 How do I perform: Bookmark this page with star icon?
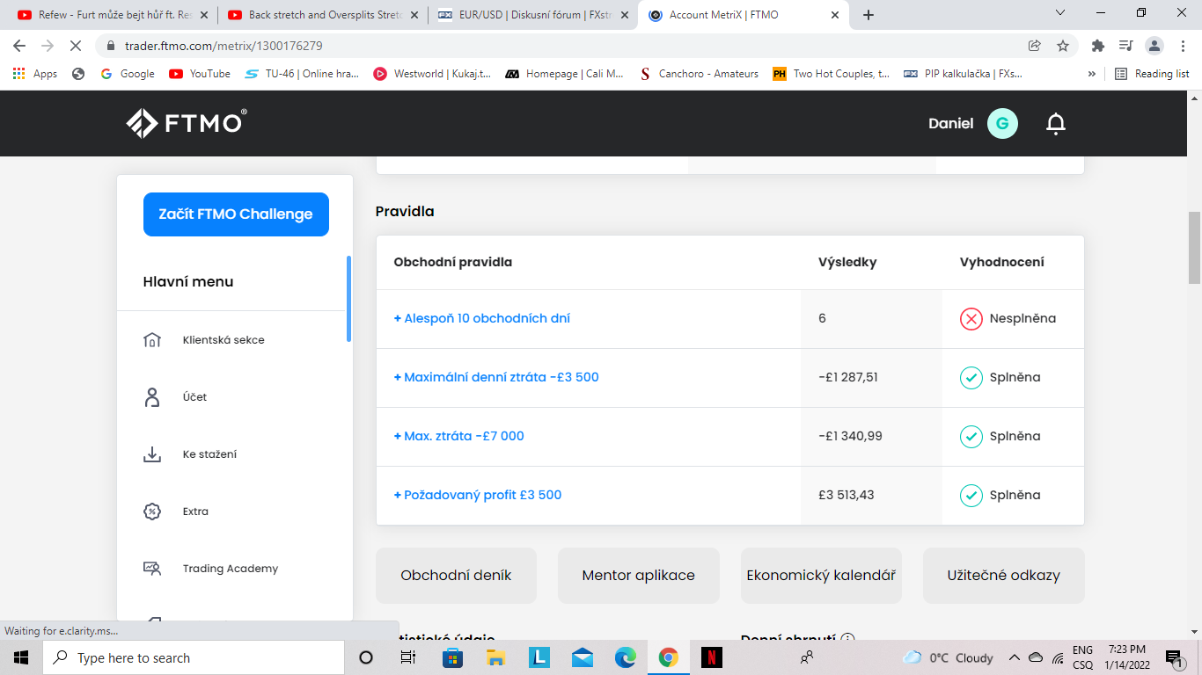pos(1063,46)
